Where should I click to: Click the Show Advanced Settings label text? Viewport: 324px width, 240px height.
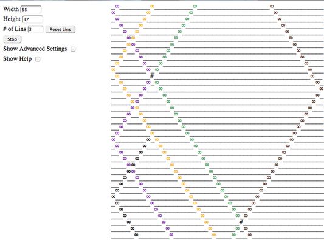(35, 49)
